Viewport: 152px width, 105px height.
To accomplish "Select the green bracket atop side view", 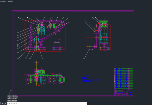I will (x=104, y=25).
